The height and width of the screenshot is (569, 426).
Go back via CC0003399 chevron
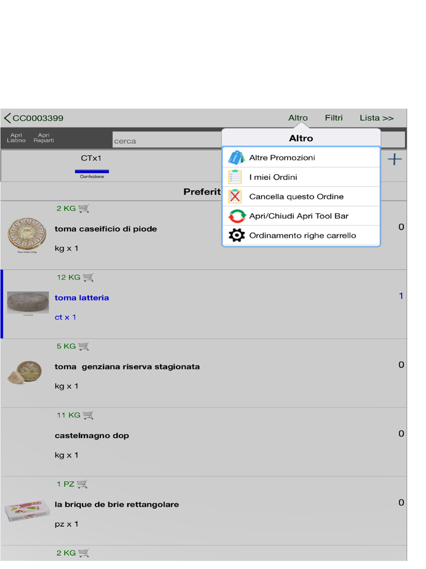tap(33, 118)
